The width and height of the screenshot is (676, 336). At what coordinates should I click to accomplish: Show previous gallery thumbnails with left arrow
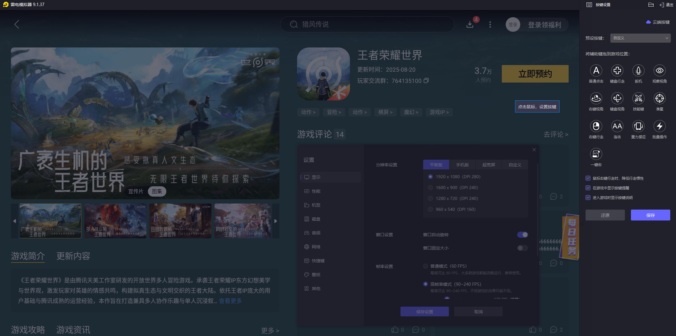(15, 221)
